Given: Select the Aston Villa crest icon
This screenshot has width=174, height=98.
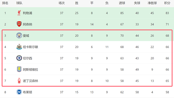Looking at the screenshot, I should tap(19, 69).
